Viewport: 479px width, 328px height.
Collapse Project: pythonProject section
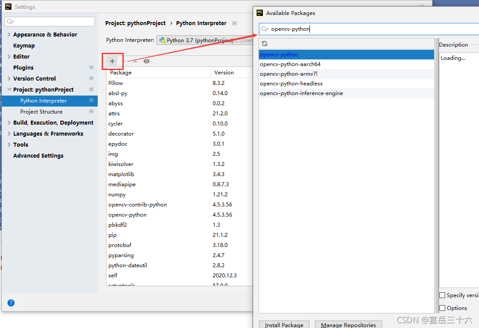(9, 89)
